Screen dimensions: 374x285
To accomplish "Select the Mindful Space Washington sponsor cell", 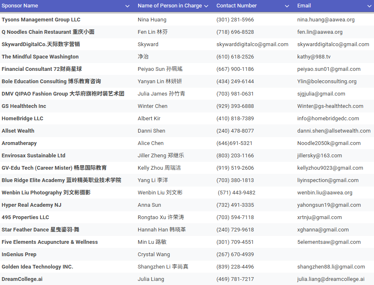I will (40, 57).
